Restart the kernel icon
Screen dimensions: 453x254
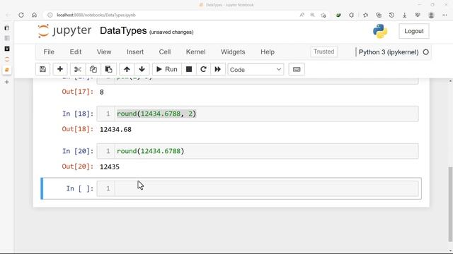click(x=203, y=69)
